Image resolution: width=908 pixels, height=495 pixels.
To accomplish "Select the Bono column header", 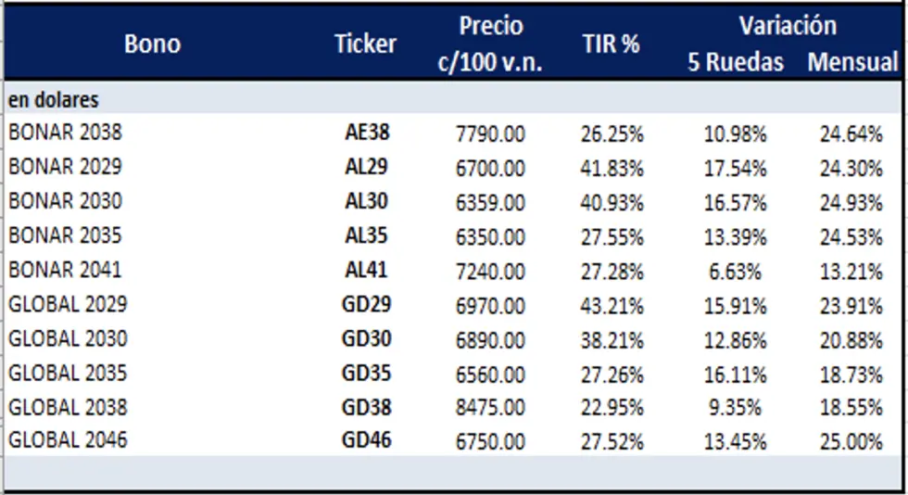I will click(152, 44).
